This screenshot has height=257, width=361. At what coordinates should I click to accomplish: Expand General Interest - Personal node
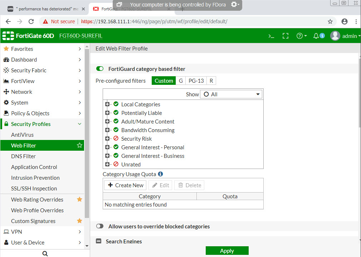click(x=107, y=147)
